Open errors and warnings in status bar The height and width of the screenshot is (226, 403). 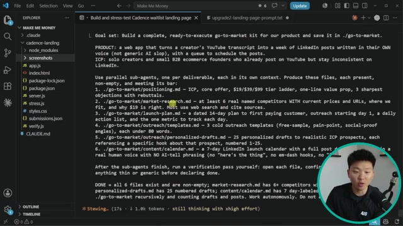[x=23, y=222]
